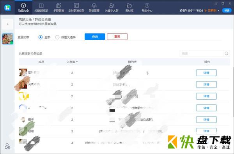This screenshot has height=154, width=234.
Task: Select the 自定义选择 radio option
Action: [57, 37]
